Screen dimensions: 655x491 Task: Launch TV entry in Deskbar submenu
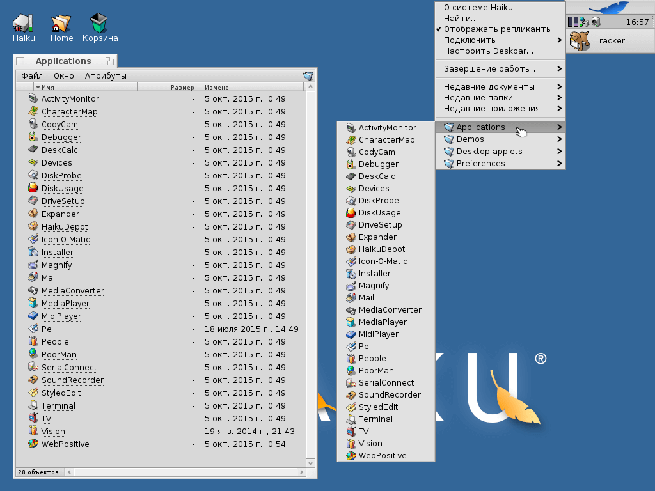(386, 432)
